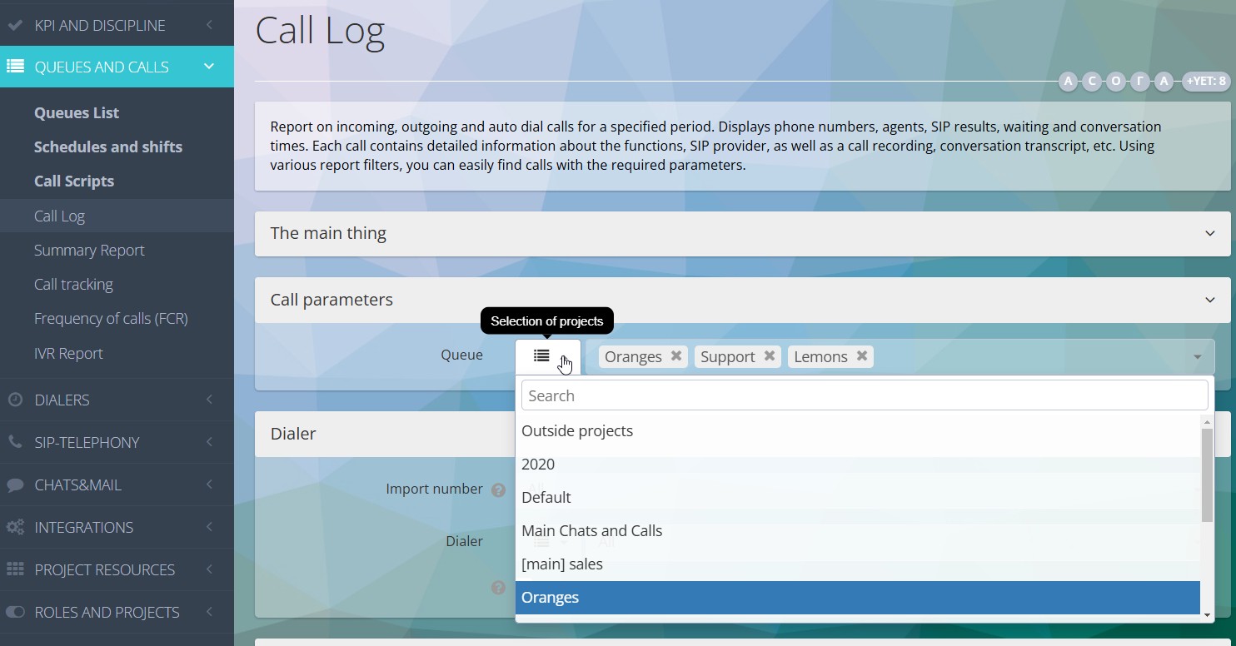Select the 2020 project option
This screenshot has width=1236, height=646.
click(858, 464)
